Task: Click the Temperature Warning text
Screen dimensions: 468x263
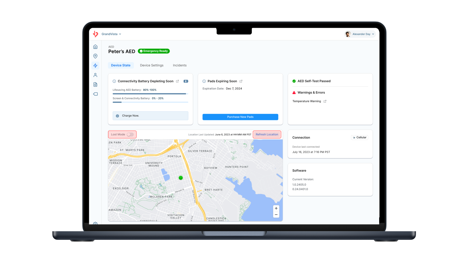Action: tap(307, 101)
